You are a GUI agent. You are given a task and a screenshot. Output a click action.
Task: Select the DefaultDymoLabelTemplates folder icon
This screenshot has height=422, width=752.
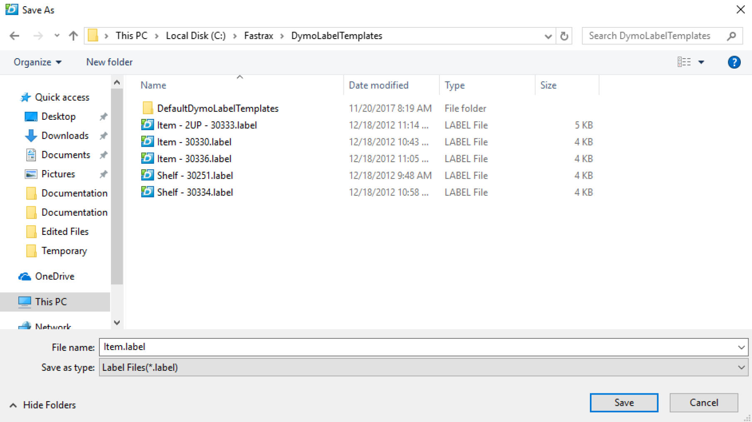coord(147,108)
